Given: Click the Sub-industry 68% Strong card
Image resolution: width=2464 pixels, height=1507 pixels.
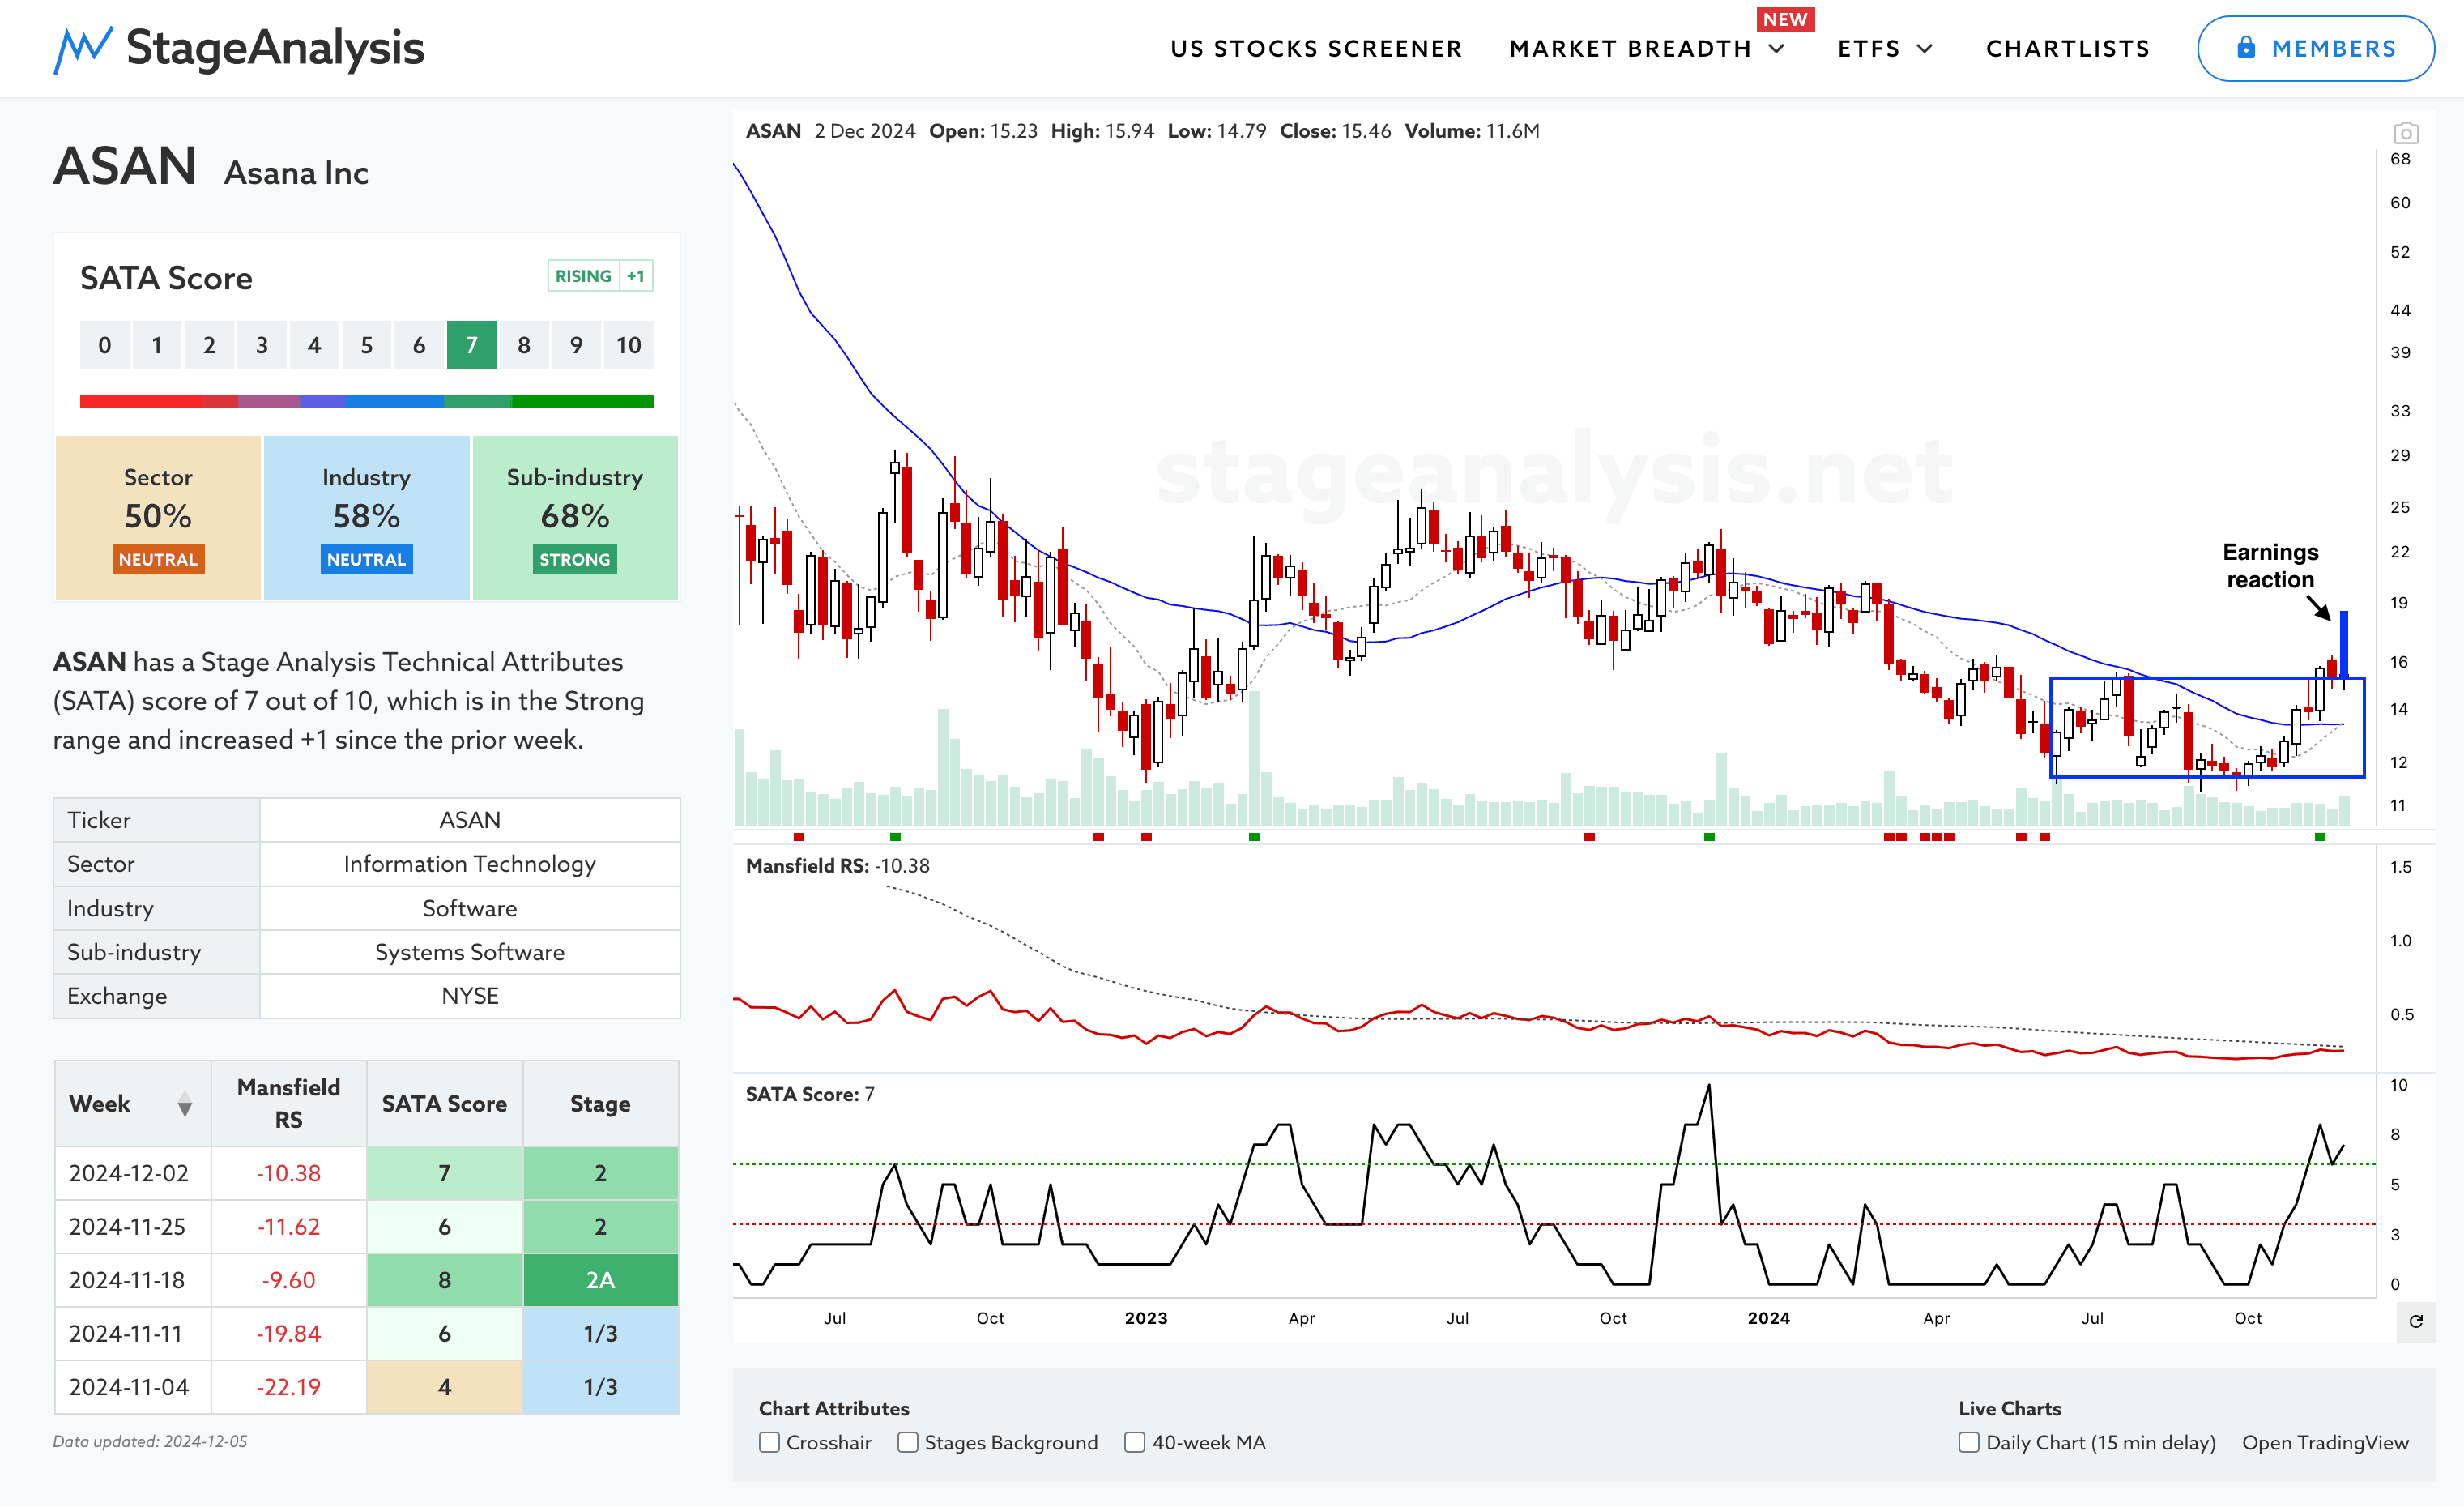Looking at the screenshot, I should click(575, 517).
